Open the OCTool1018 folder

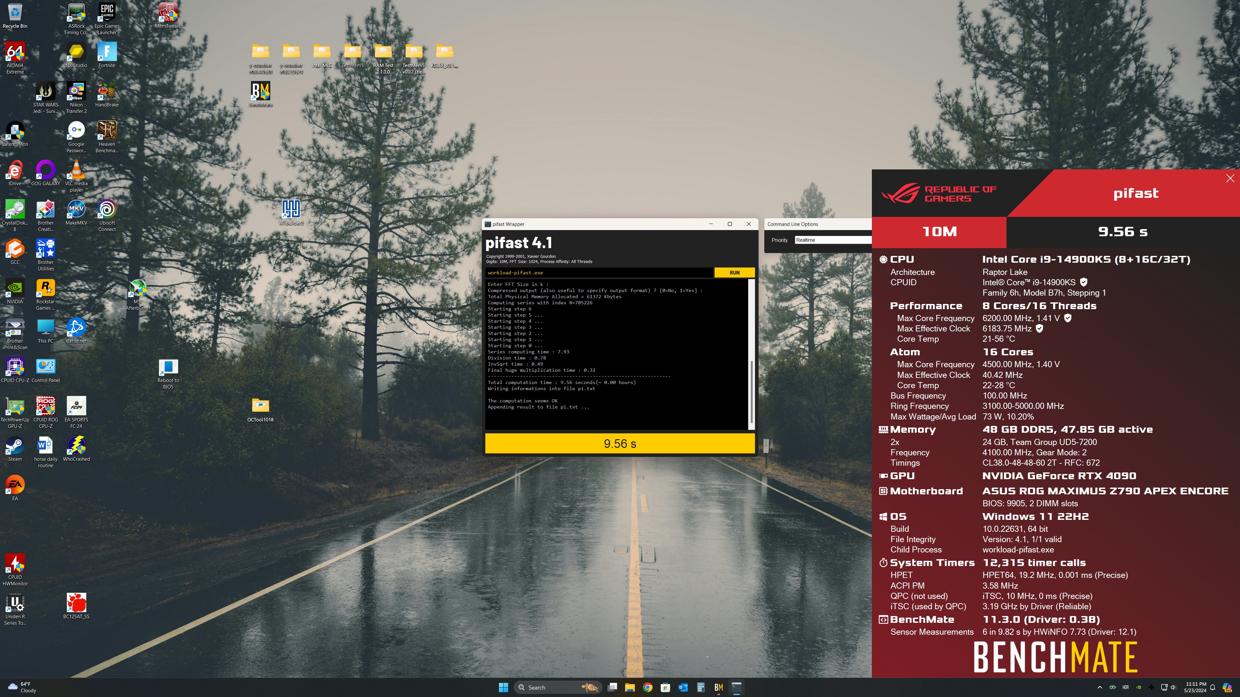(260, 409)
